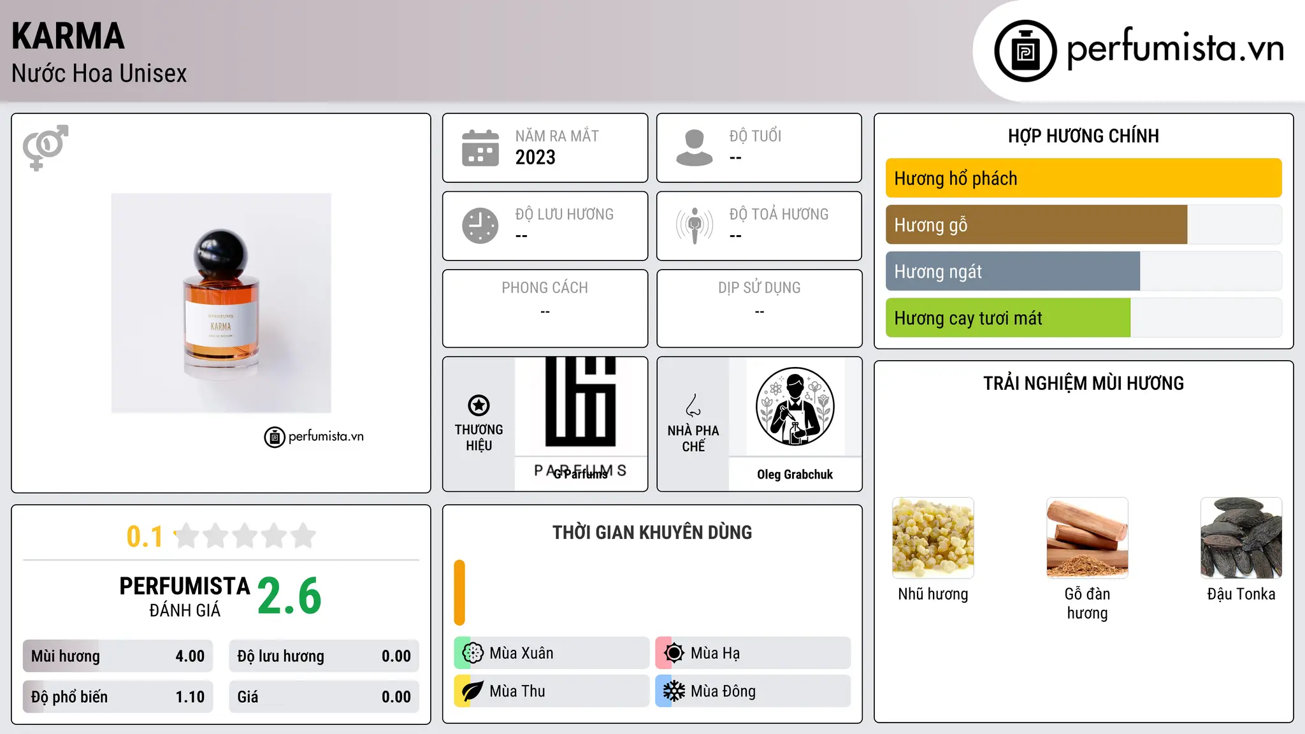Click the clock icon beside Độ Lưu Hương
Screen dimensions: 1305x734
pyautogui.click(x=480, y=226)
